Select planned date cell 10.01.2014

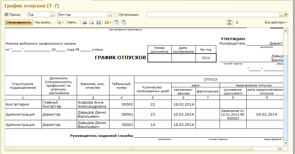tap(183, 114)
